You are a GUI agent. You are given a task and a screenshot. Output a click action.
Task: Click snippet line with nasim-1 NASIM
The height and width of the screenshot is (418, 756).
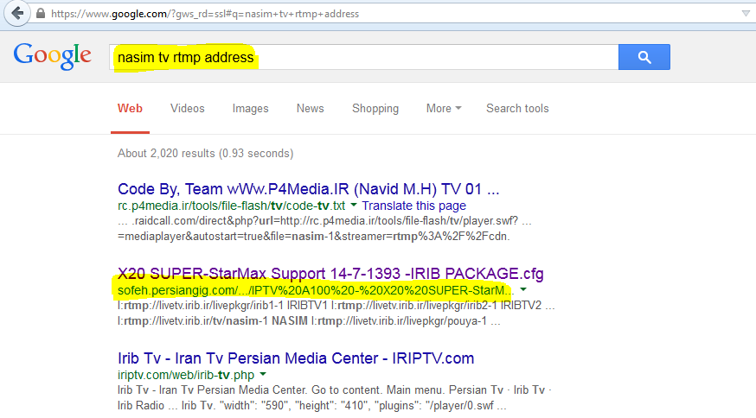tap(309, 321)
